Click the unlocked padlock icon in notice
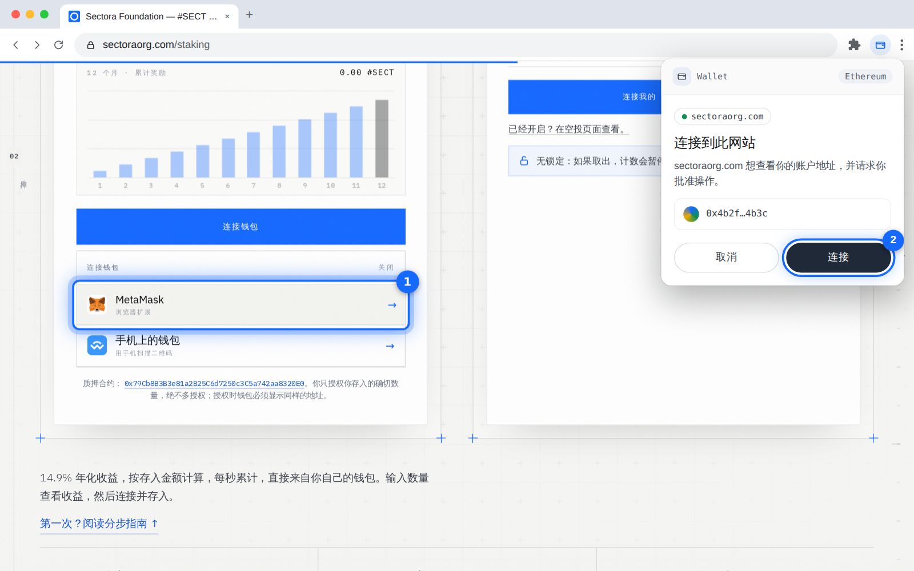914x571 pixels. 524,161
